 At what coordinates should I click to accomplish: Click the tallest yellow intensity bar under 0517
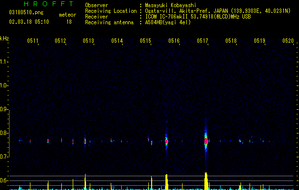click(x=206, y=181)
